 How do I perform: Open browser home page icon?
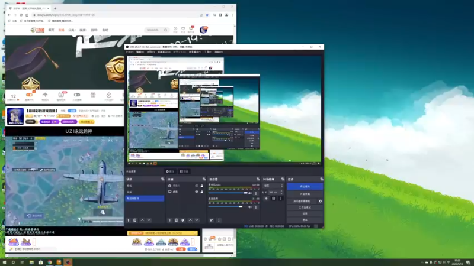[x=27, y=15]
